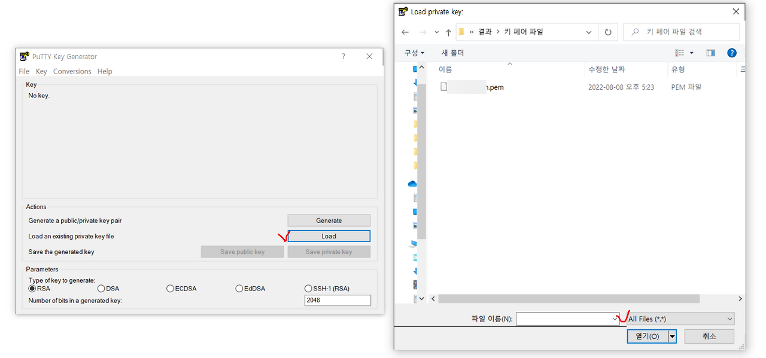766x358 pixels.
Task: Click the blue help icon in the file dialog
Action: tap(731, 53)
